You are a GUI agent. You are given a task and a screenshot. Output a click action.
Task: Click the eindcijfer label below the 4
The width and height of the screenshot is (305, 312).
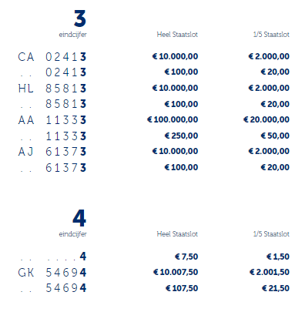coord(73,234)
